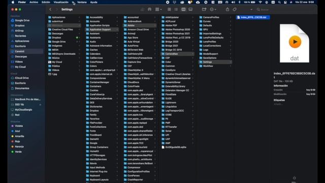Open the Ayuda menu

click(x=93, y=2)
